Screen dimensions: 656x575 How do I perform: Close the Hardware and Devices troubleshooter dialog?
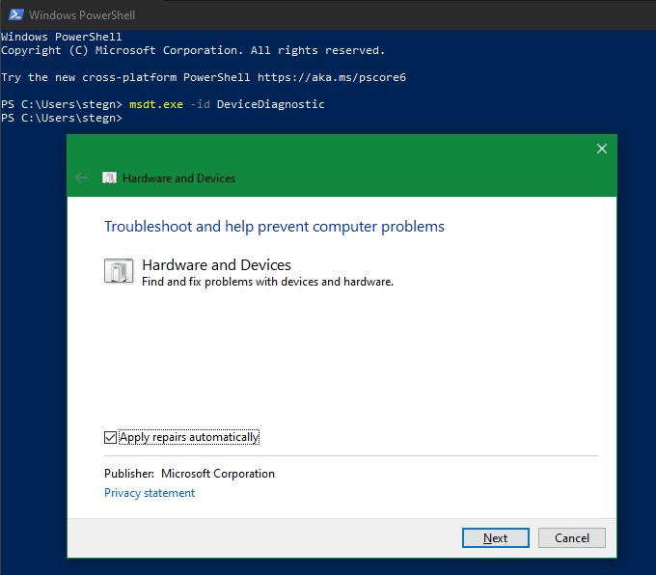602,149
